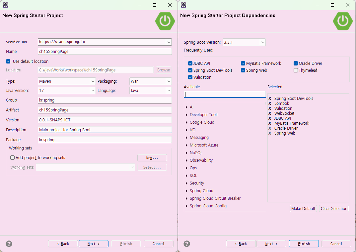This screenshot has width=356, height=252.
Task: Remove WebSocket using its X mark
Action: 270,113
